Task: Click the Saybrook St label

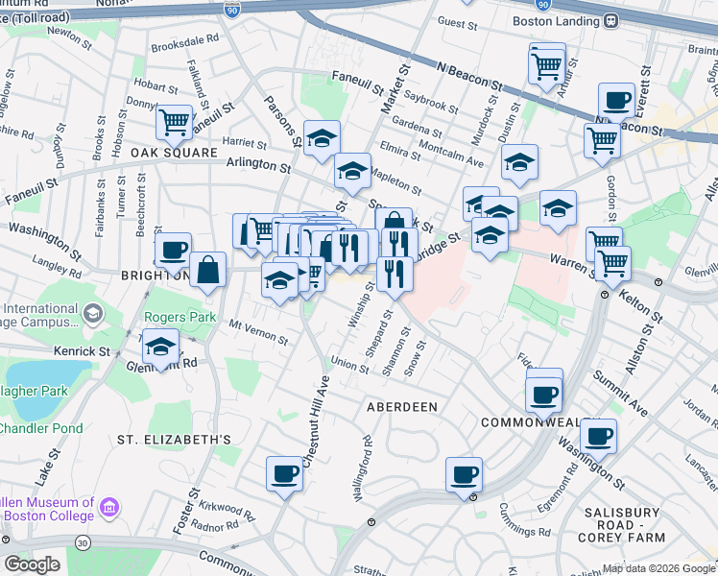Action: pos(431,102)
